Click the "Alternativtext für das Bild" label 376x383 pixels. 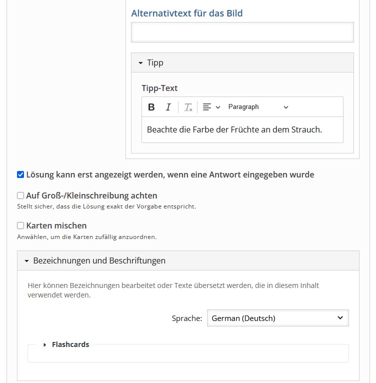pos(186,13)
